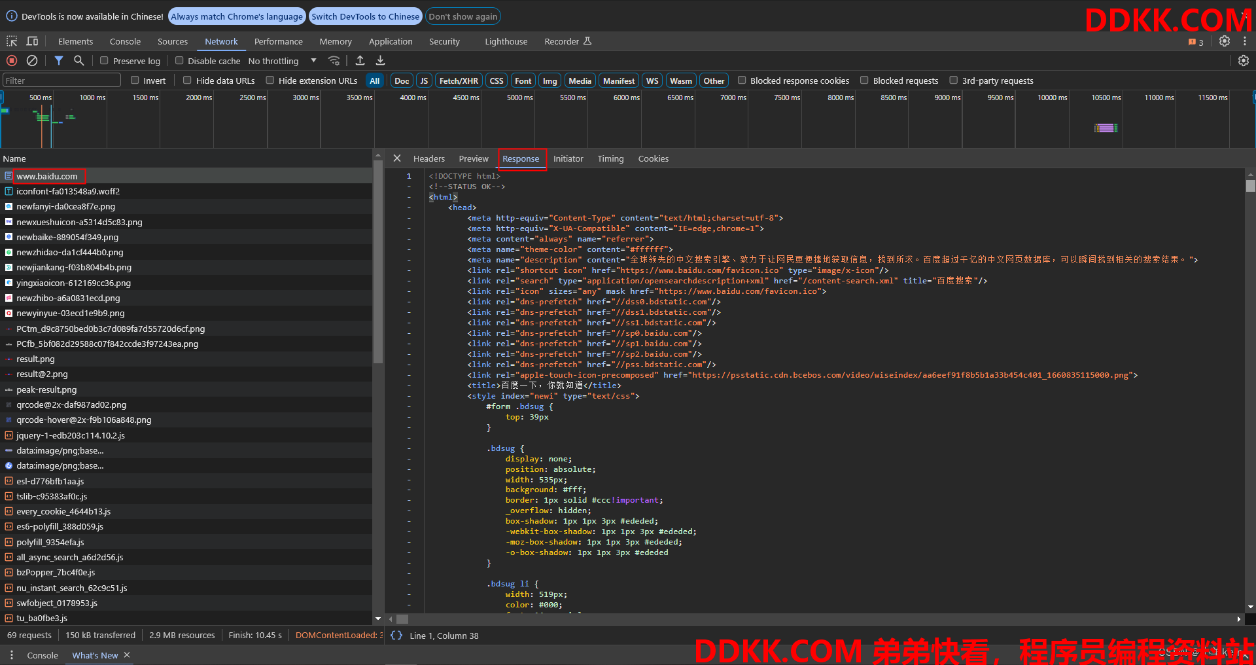1256x665 pixels.
Task: Check Hide data URLs
Action: [x=187, y=80]
